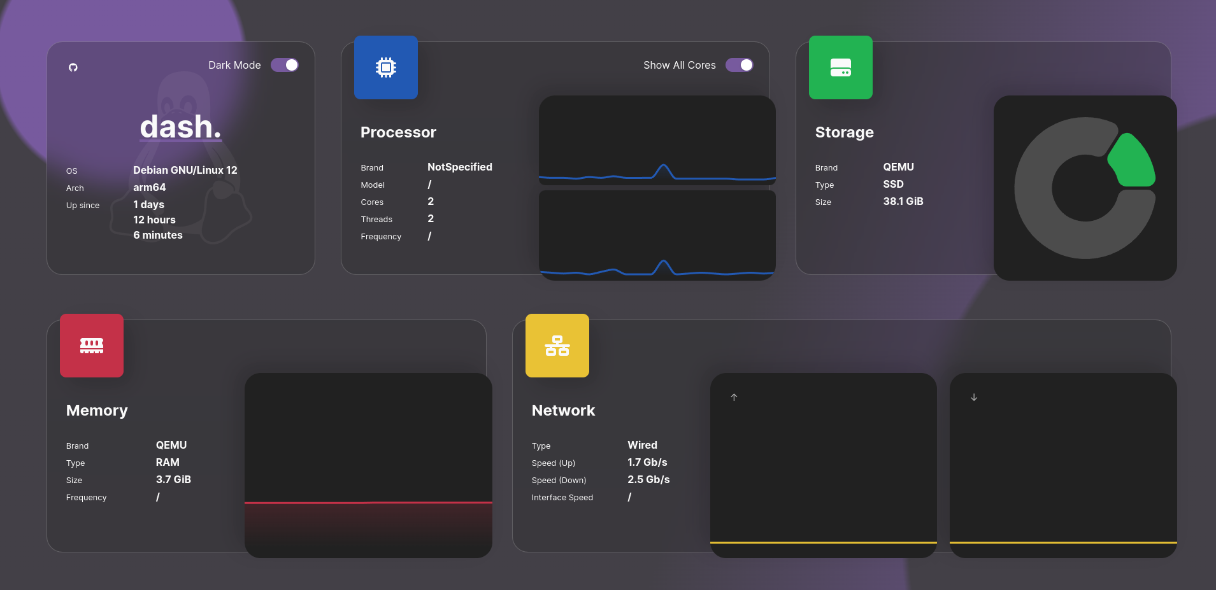Click the 'Speed (Up)' label
The height and width of the screenshot is (590, 1216).
tap(554, 463)
